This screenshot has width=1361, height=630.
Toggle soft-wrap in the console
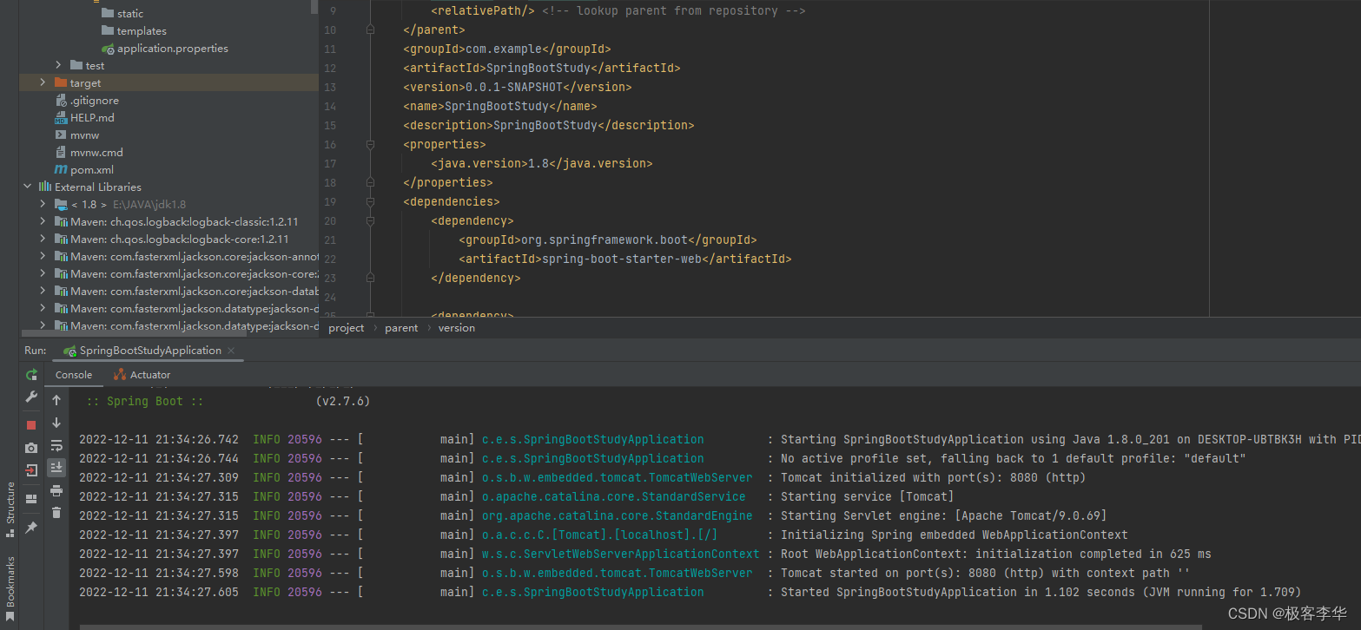point(56,445)
